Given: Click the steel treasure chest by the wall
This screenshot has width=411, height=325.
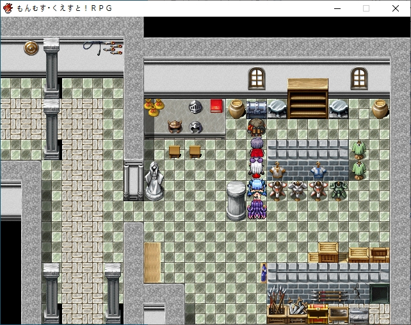Looking at the screenshot, I should click(x=256, y=110).
